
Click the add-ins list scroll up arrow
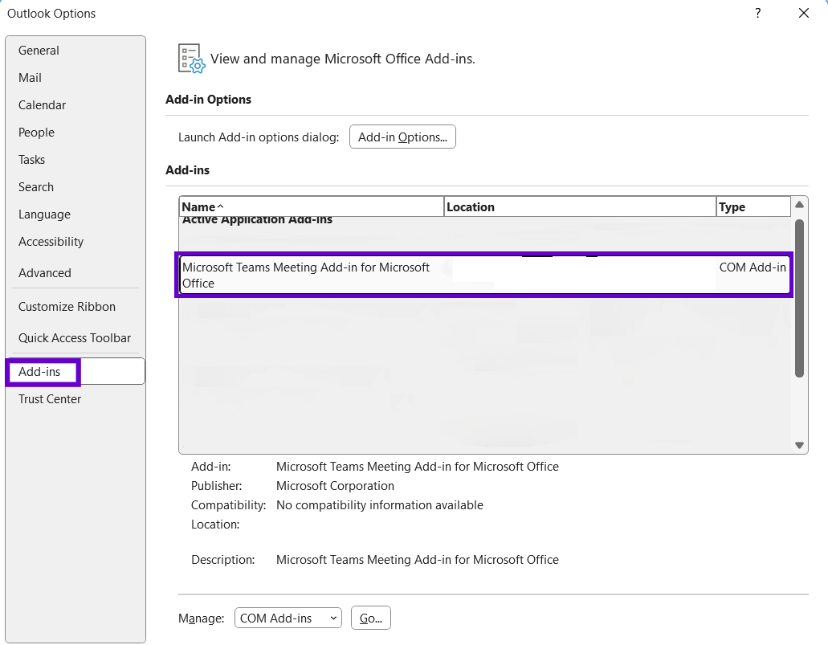pos(799,205)
